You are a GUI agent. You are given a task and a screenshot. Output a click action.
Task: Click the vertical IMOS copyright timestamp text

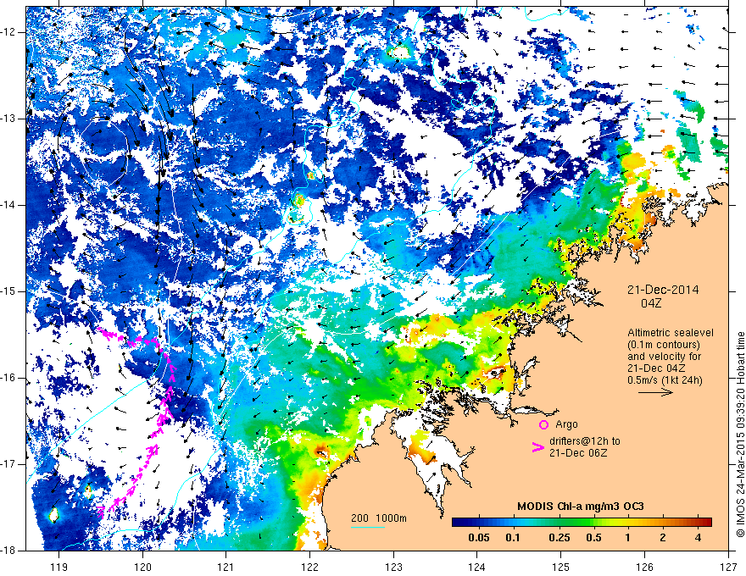(x=740, y=435)
